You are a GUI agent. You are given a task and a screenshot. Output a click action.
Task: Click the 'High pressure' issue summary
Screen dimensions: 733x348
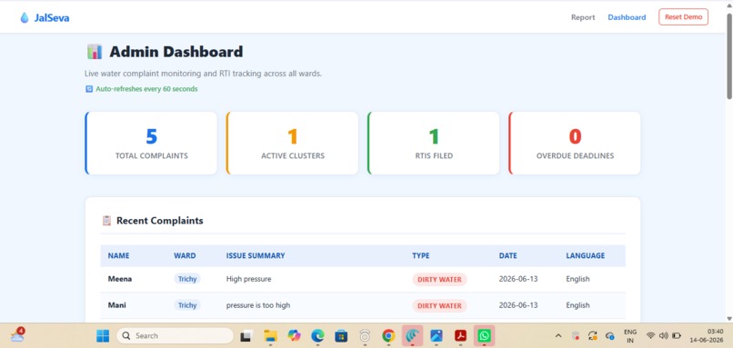[x=248, y=279]
